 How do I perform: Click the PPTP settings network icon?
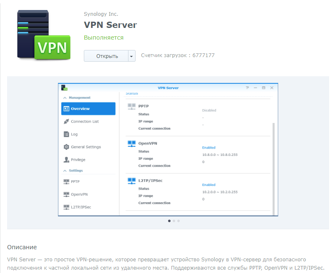(66, 182)
